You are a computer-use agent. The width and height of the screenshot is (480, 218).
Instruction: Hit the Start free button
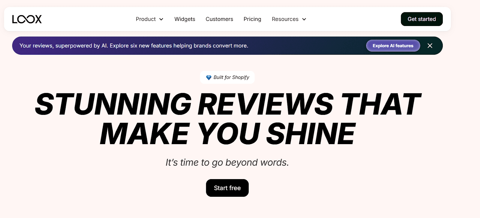227,188
